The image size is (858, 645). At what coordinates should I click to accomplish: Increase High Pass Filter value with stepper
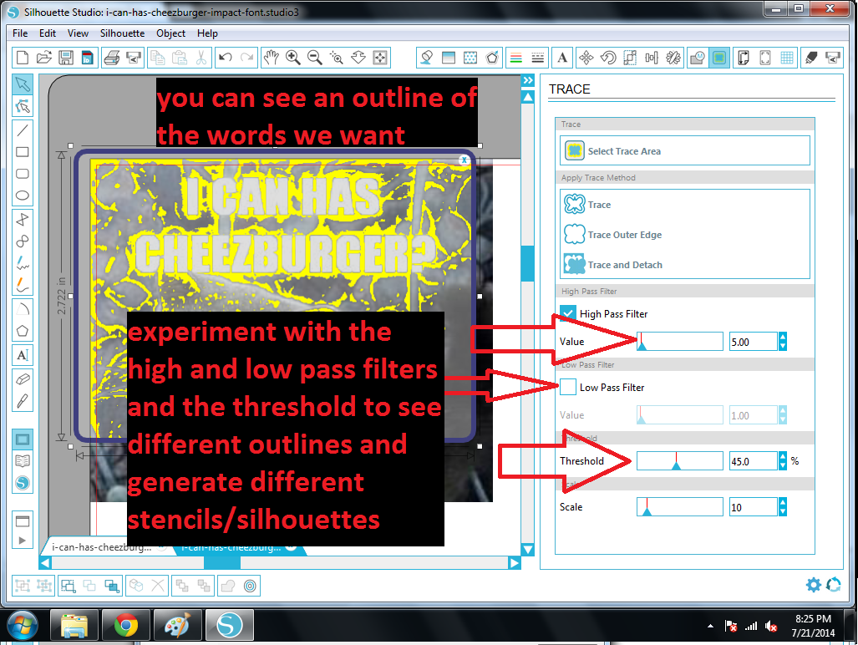click(783, 337)
